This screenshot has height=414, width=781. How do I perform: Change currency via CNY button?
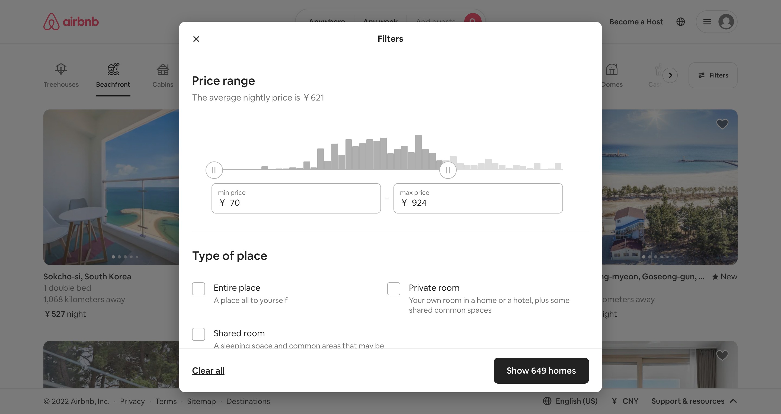point(625,401)
